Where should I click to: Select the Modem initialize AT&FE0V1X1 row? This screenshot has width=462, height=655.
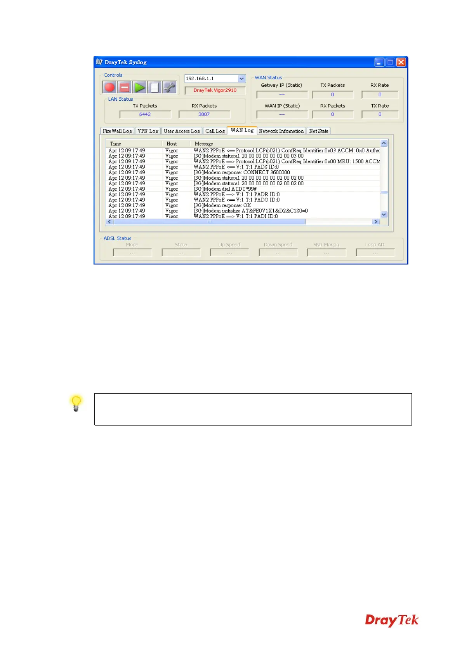243,210
